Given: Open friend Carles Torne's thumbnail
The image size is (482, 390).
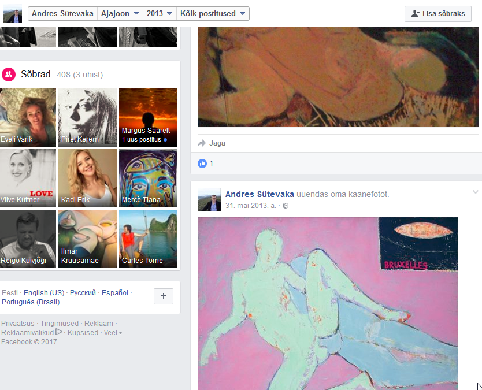Looking at the screenshot, I should pos(148,239).
